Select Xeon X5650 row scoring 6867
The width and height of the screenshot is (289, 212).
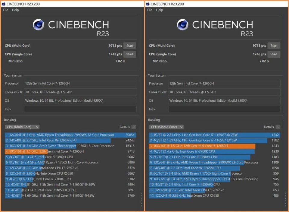pyautogui.click(x=70, y=174)
